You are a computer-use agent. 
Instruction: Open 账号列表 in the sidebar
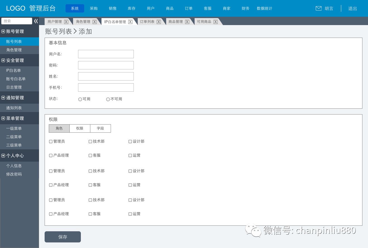[x=20, y=42]
